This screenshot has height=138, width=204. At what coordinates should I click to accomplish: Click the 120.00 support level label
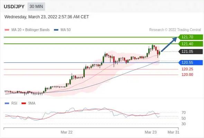187,75
